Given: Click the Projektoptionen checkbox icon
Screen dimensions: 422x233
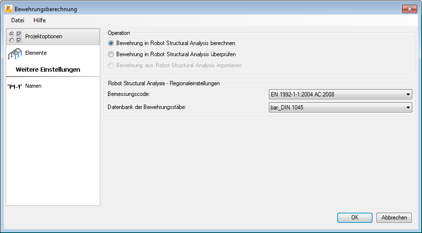Looking at the screenshot, I should pos(16,37).
